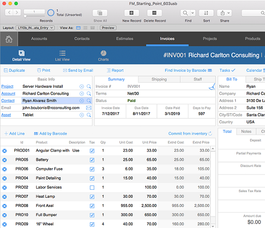The height and width of the screenshot is (228, 265).
Task: Click Add Line
Action: pos(14,133)
